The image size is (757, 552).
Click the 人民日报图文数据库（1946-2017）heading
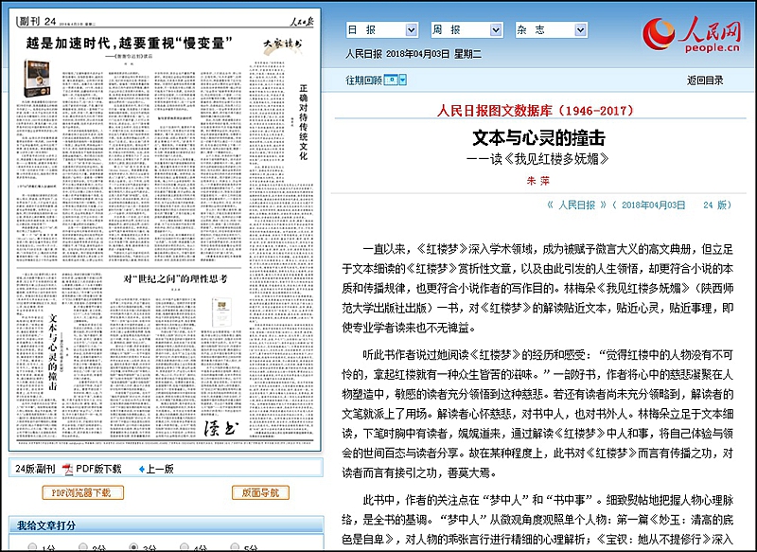(536, 111)
